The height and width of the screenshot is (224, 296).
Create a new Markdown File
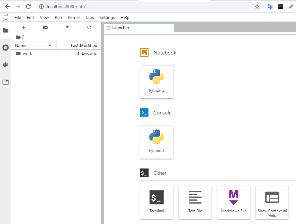(x=234, y=202)
